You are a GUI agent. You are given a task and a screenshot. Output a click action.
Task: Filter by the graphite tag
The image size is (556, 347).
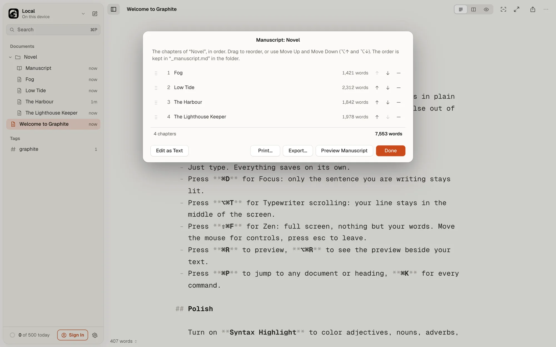[53, 149]
